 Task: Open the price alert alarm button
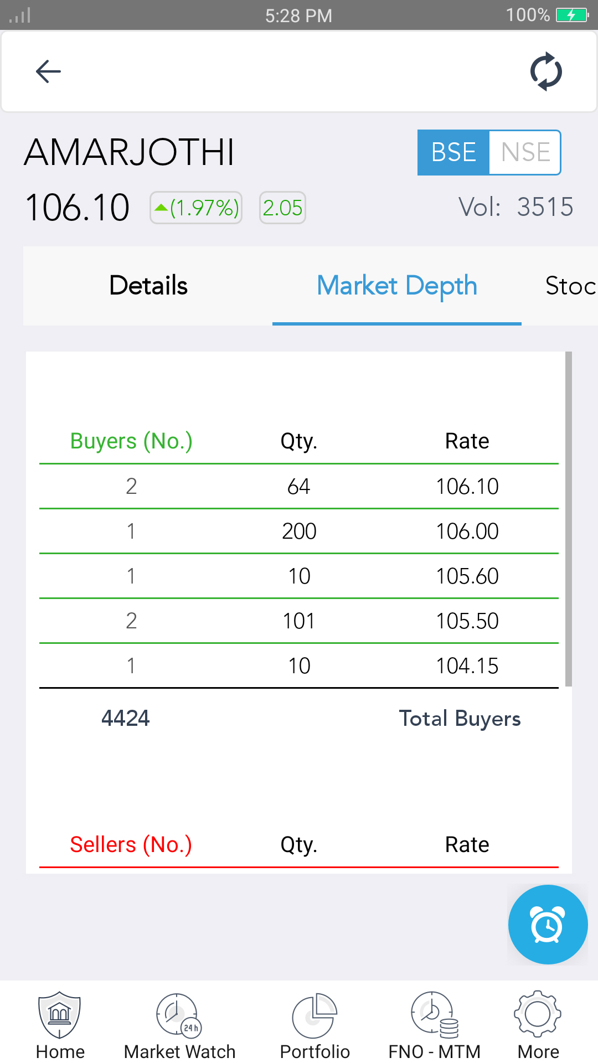click(x=548, y=925)
